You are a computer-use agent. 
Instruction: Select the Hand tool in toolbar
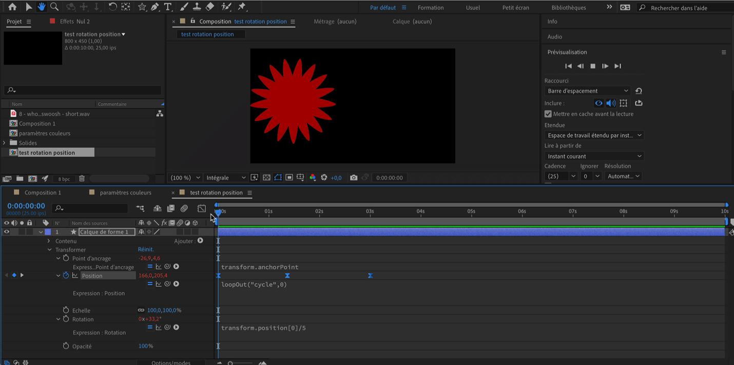coord(42,7)
